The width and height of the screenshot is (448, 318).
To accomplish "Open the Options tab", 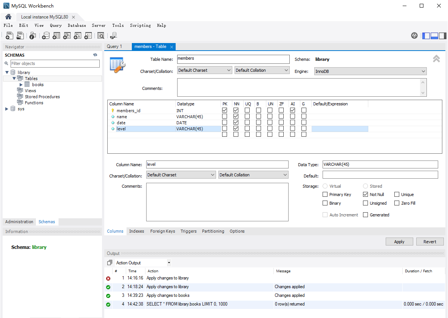I will (237, 231).
